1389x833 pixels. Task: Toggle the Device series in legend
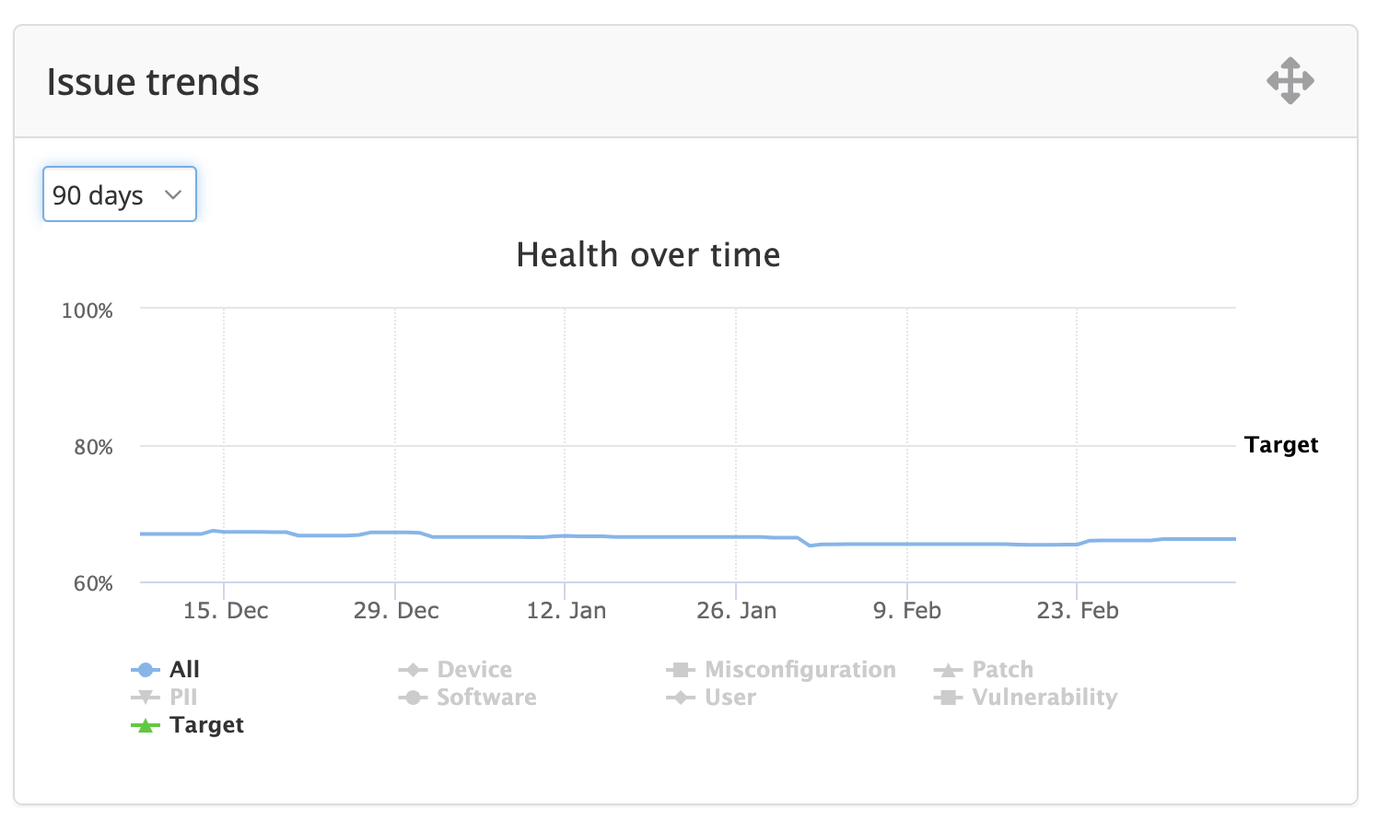[x=473, y=669]
